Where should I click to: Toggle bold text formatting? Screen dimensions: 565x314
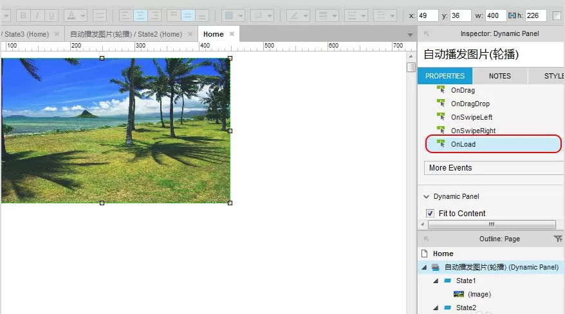coord(23,15)
